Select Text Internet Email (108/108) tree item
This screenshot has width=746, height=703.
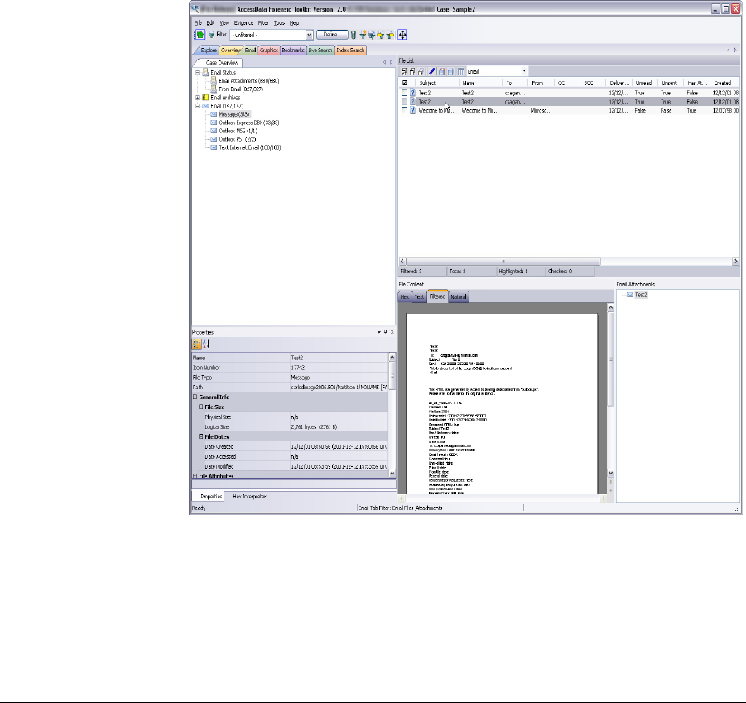point(250,147)
